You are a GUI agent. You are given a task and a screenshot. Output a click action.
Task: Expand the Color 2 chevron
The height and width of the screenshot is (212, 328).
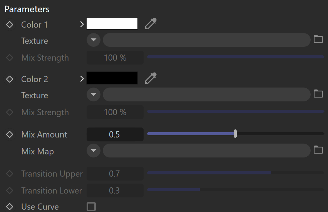coord(82,79)
